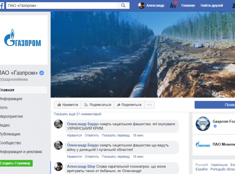Viewport: 235px width, 174px height.
Task: Open the Фото sidebar tab
Action: click(3, 108)
